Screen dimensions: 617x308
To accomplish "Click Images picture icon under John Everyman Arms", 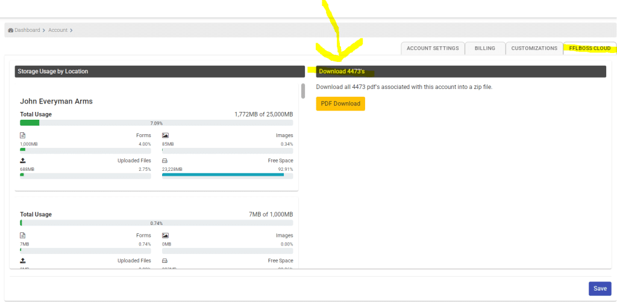I will click(x=165, y=135).
